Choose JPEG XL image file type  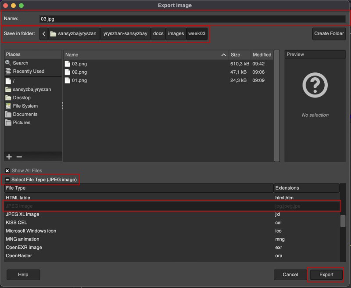[x=172, y=214]
